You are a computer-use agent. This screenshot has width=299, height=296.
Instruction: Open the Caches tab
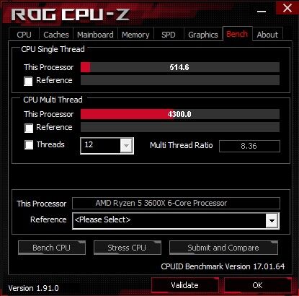56,35
